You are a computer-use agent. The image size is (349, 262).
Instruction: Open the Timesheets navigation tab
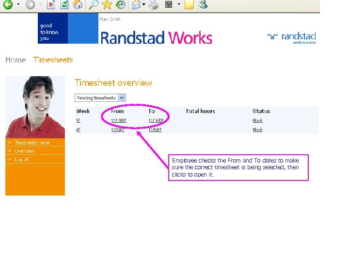click(53, 60)
